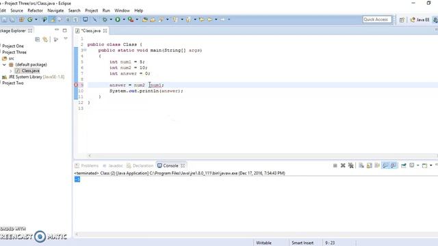The image size is (438, 246).
Task: Click the green Run button in toolbar
Action: point(118,20)
